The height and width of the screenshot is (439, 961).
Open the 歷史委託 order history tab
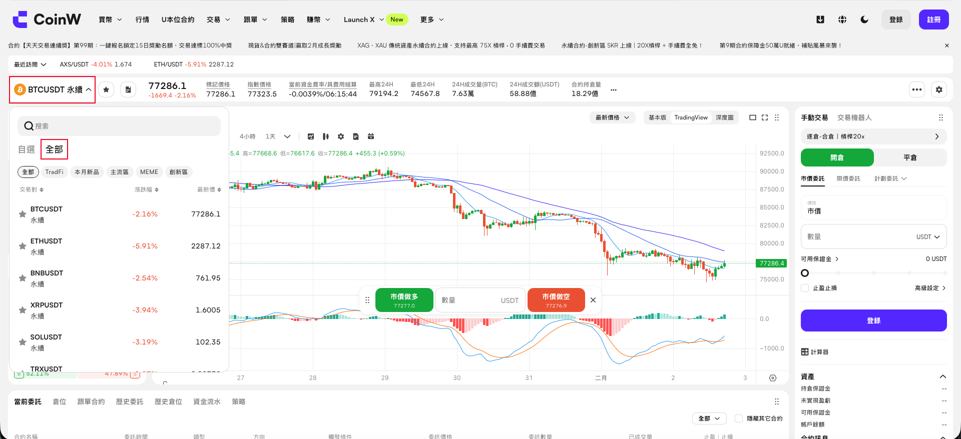click(x=130, y=401)
